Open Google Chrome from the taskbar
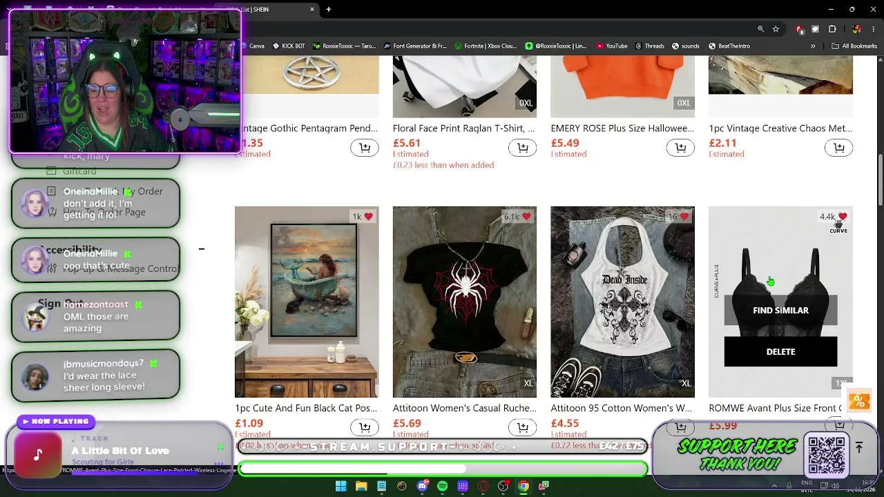 coord(523,486)
